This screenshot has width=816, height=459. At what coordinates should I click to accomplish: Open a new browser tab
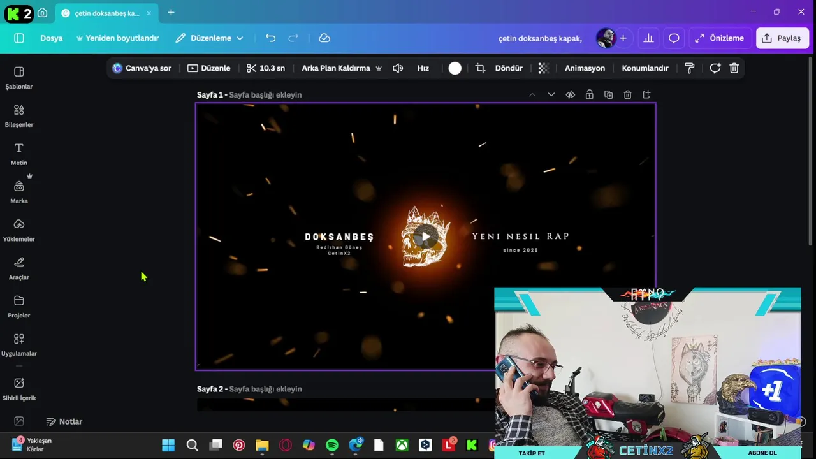tap(171, 13)
